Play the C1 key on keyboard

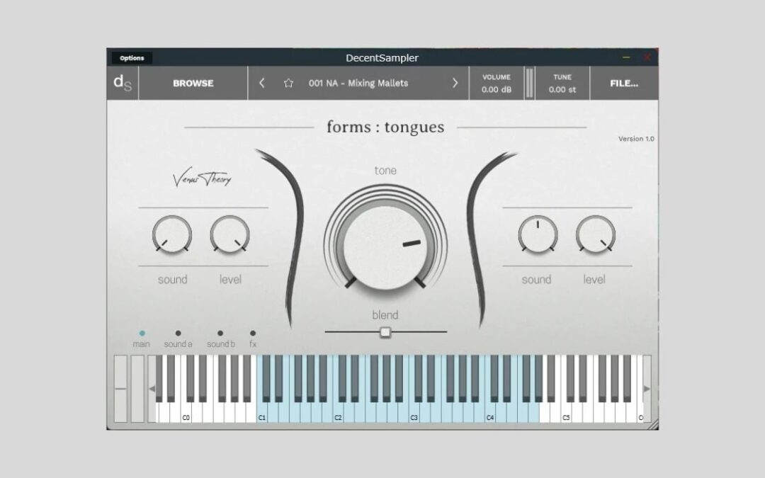(x=262, y=414)
